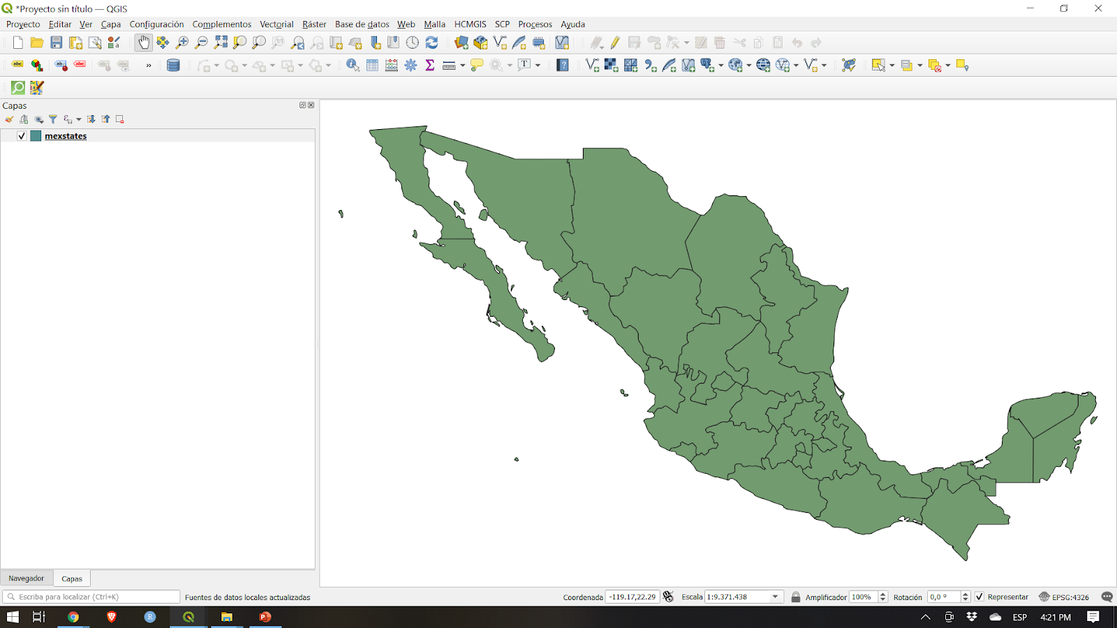
Task: Remove selected layer from Capas panel
Action: (120, 119)
